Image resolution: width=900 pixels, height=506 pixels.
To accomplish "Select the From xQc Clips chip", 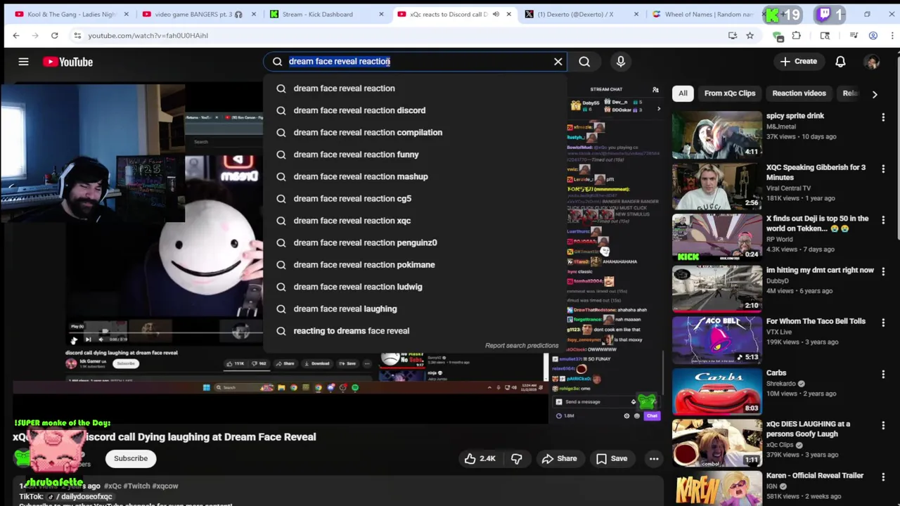I will point(730,93).
